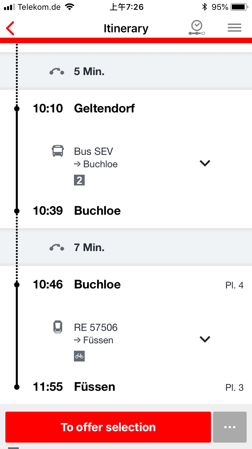This screenshot has height=449, width=252.
Task: Expand Bus SEV stop details
Action: tap(205, 163)
